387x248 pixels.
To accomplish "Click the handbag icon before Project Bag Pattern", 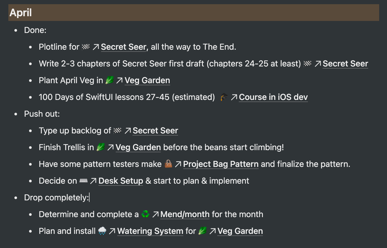I will [168, 164].
